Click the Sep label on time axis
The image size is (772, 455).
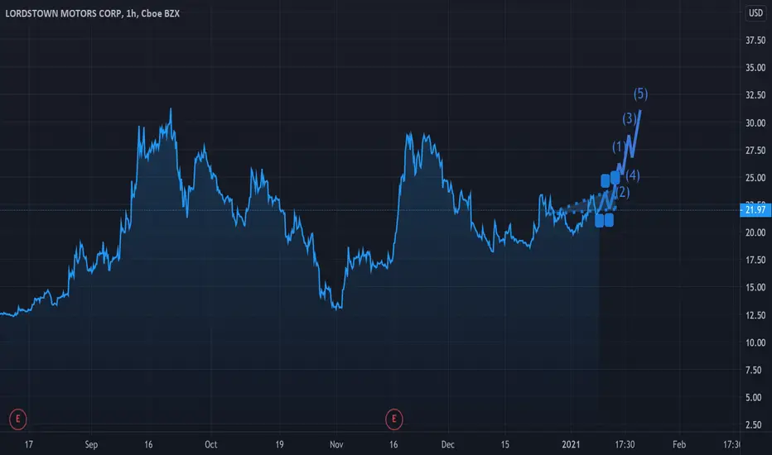[x=91, y=445]
